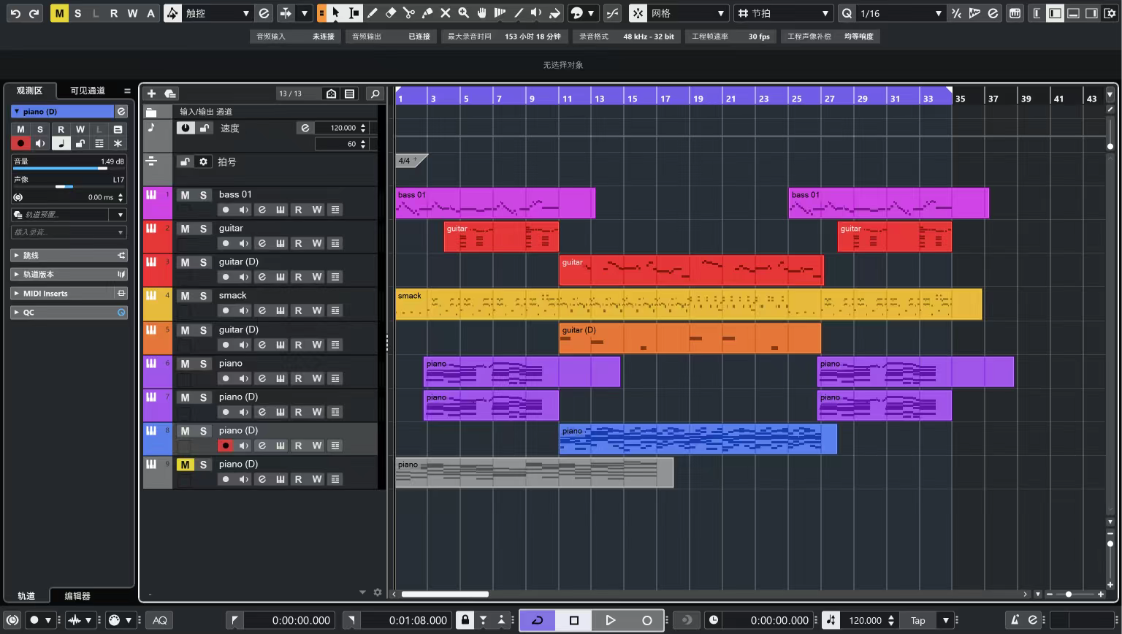Expand the 轨道版本 inspector section
The width and height of the screenshot is (1122, 634).
tap(69, 275)
